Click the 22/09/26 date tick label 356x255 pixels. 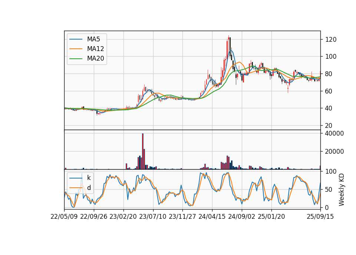94,217
